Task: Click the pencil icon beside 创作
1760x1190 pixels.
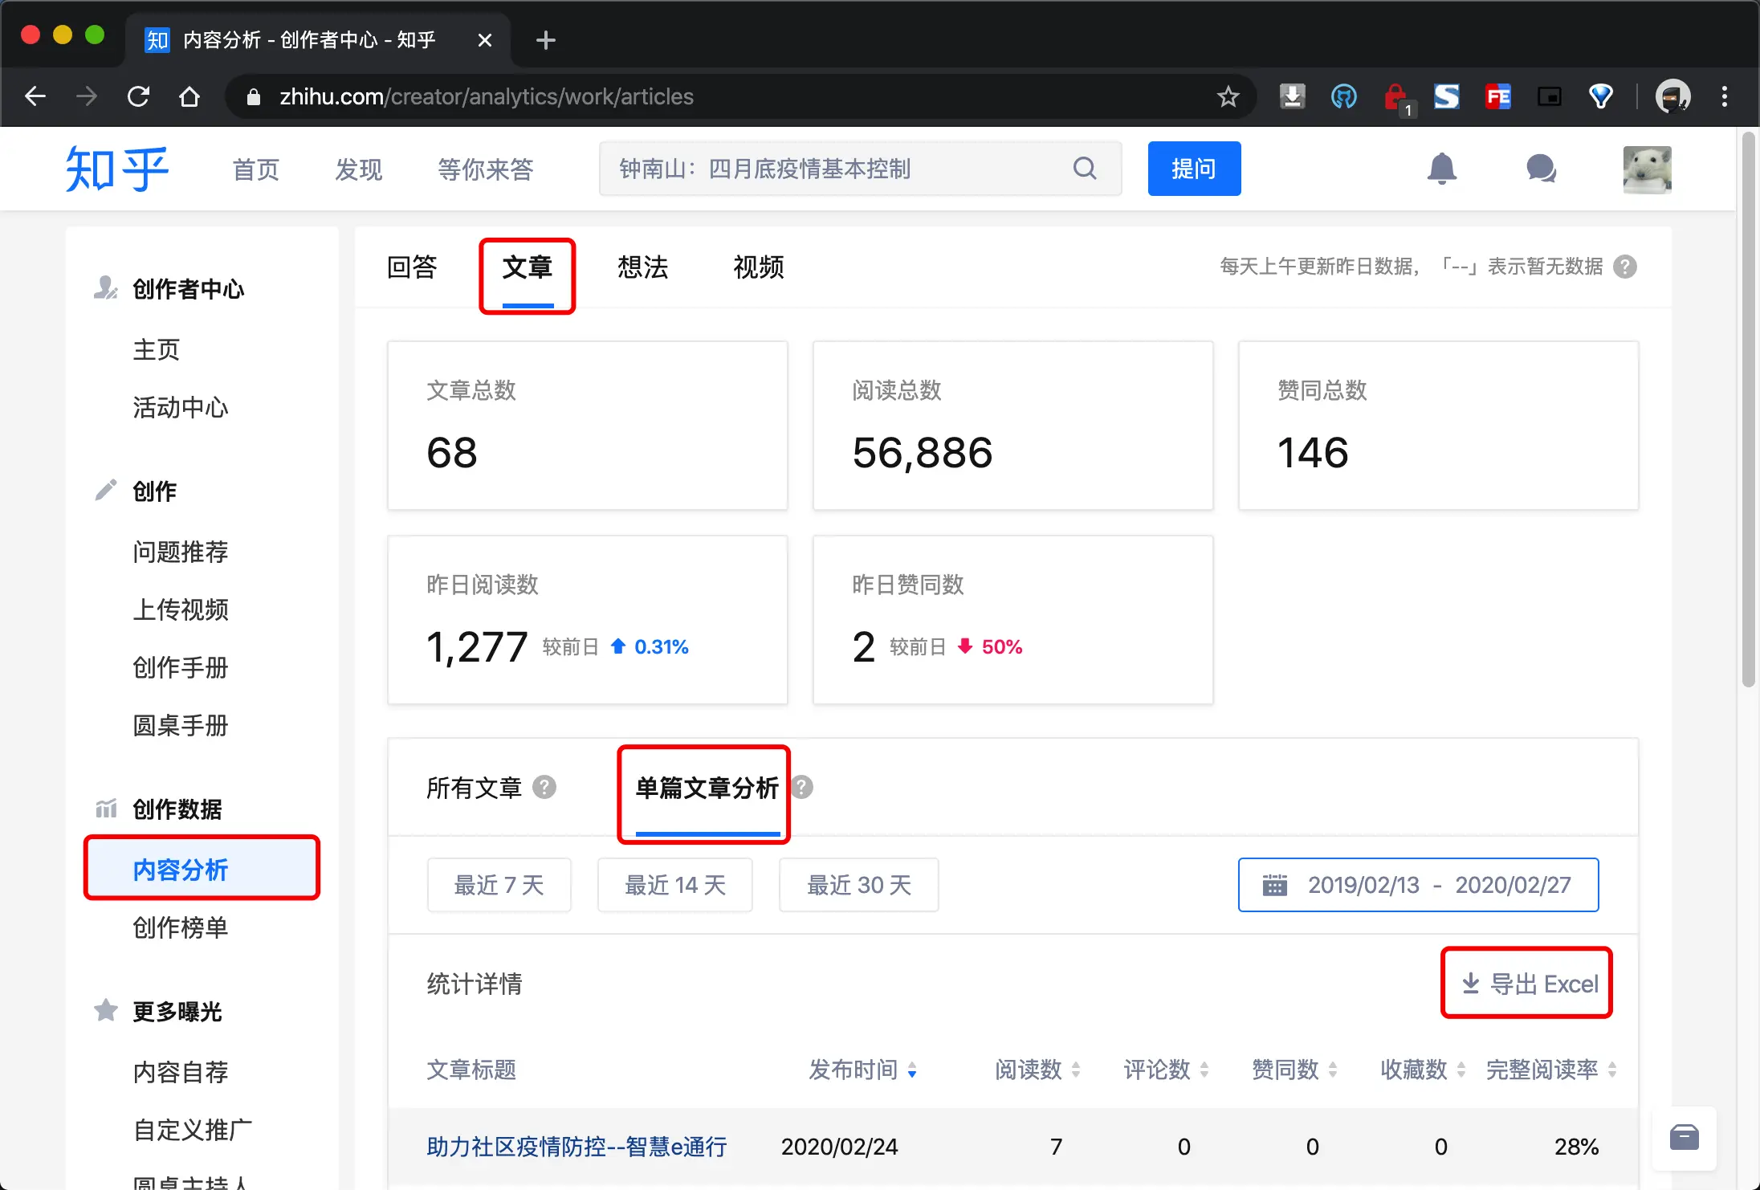Action: coord(104,490)
